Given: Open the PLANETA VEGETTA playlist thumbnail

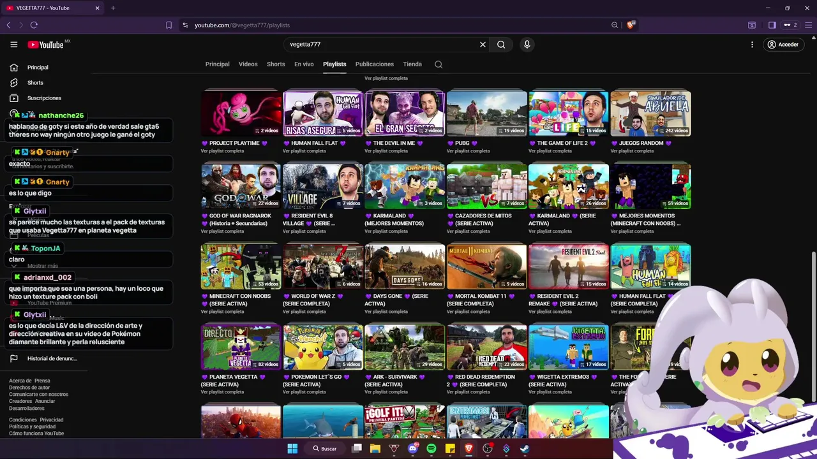Looking at the screenshot, I should [241, 347].
